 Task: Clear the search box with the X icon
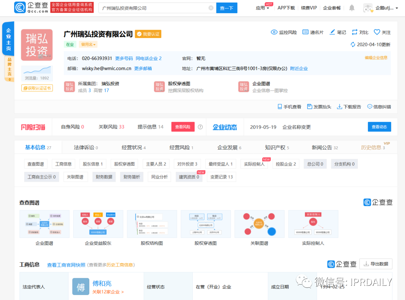pos(211,8)
